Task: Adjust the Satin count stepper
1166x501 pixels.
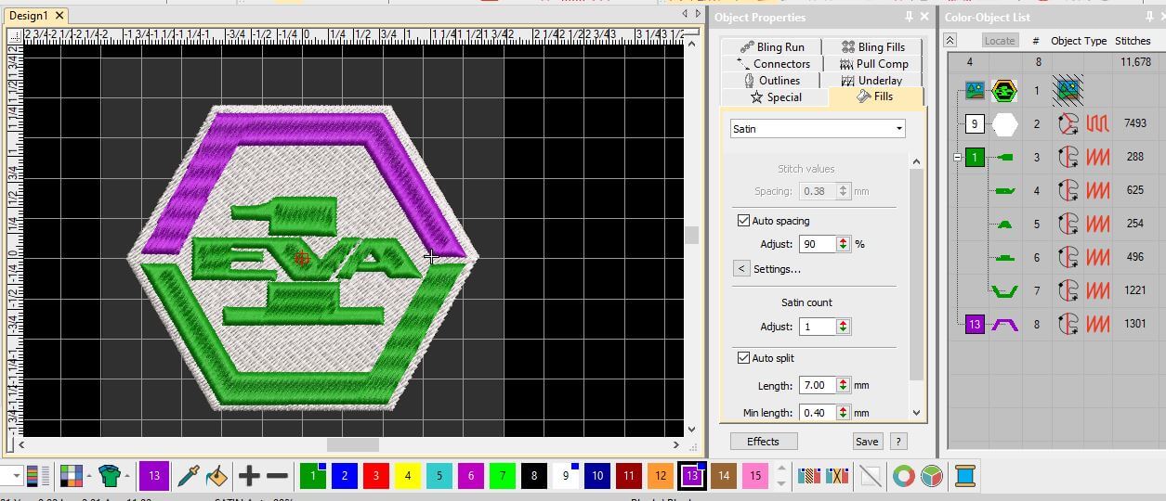Action: (844, 327)
